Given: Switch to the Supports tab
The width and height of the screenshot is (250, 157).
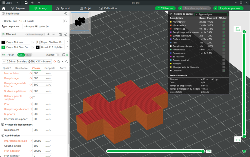Looking at the screenshot, I should (x=50, y=68).
